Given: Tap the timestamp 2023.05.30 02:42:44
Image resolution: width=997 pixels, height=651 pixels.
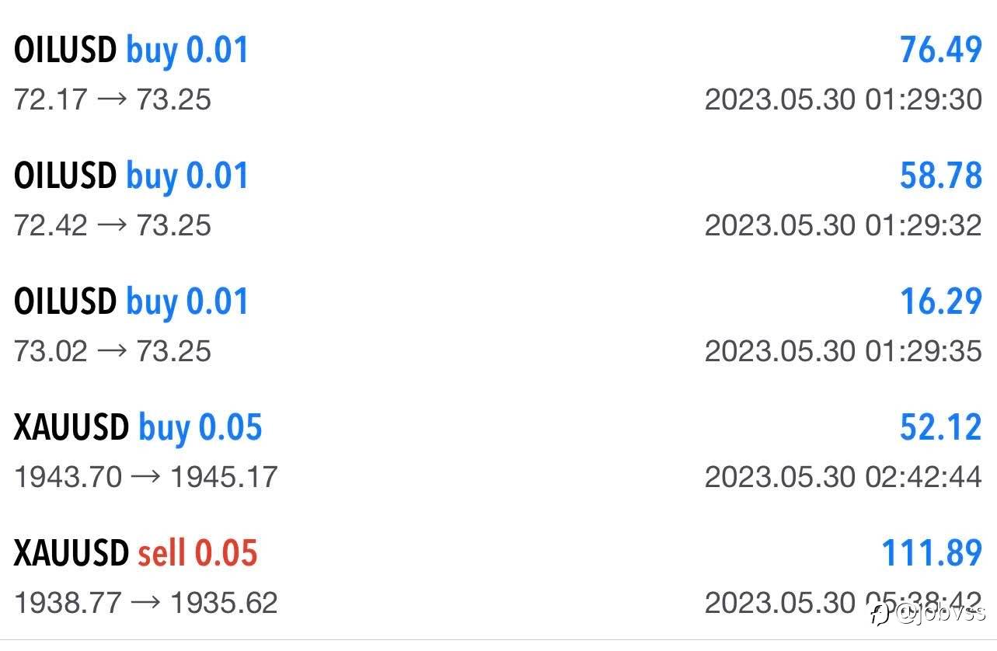Looking at the screenshot, I should click(843, 477).
